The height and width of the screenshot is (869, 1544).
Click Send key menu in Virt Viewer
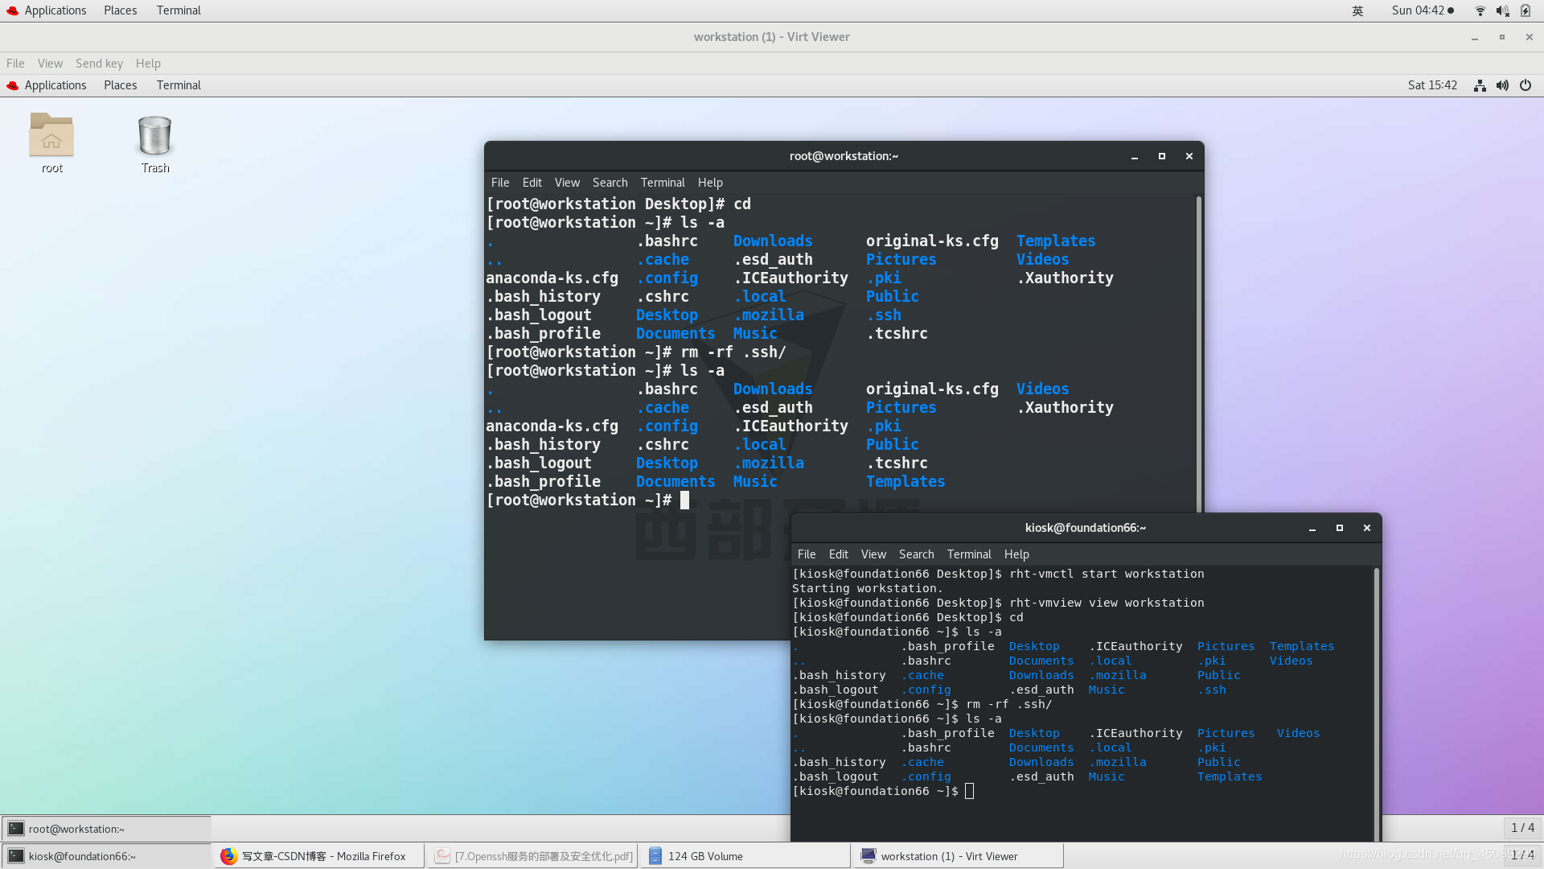[99, 64]
